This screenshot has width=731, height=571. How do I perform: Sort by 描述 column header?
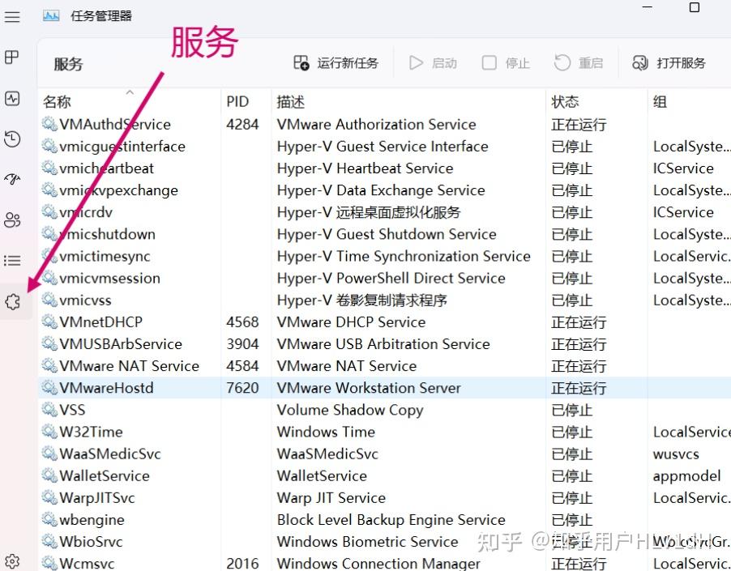pos(290,101)
